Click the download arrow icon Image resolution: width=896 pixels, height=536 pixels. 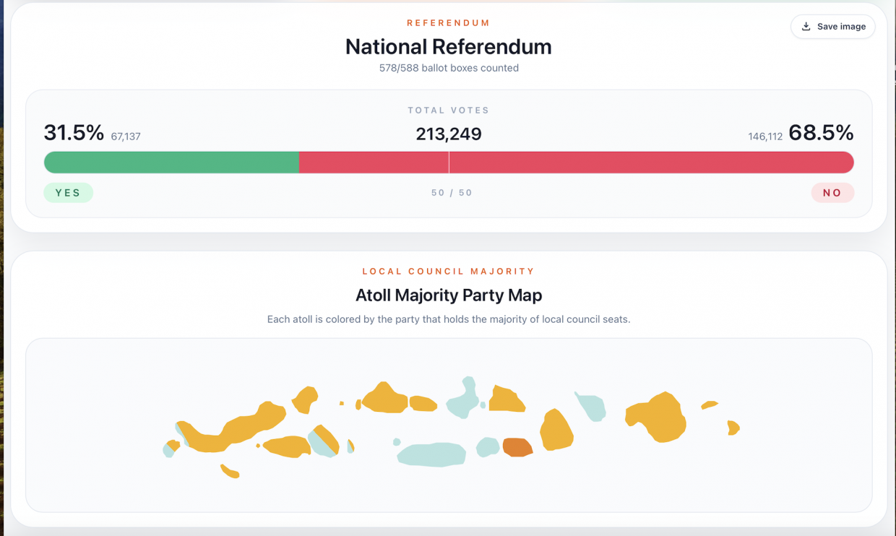(806, 27)
